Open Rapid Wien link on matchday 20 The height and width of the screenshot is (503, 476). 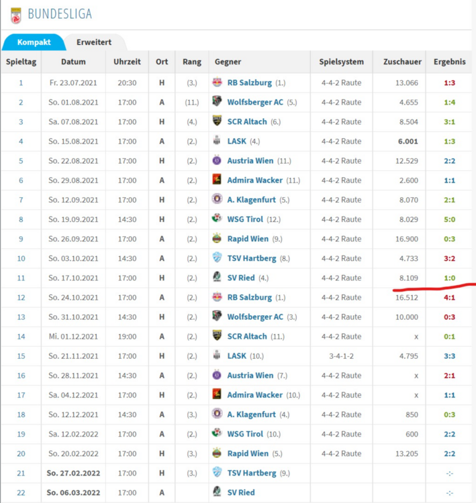point(248,453)
